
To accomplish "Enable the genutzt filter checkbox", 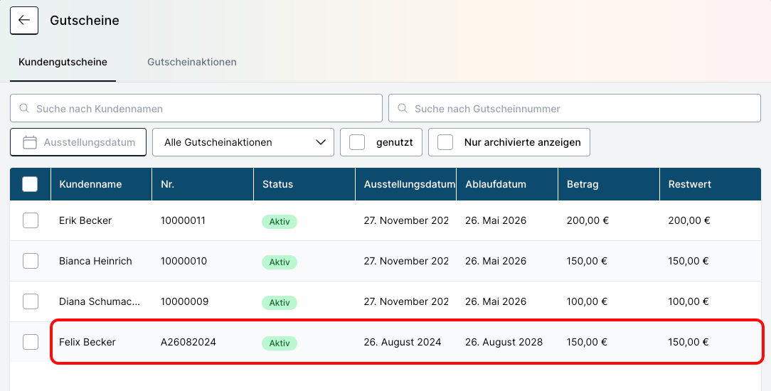I will point(357,142).
